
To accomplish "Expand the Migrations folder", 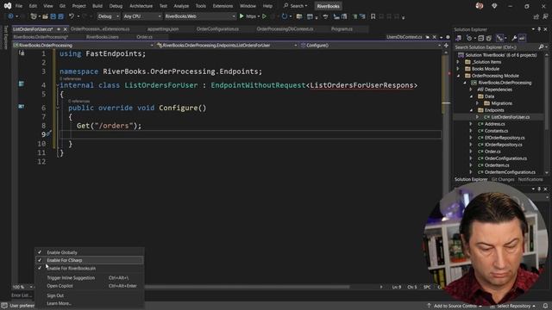I will (477, 103).
